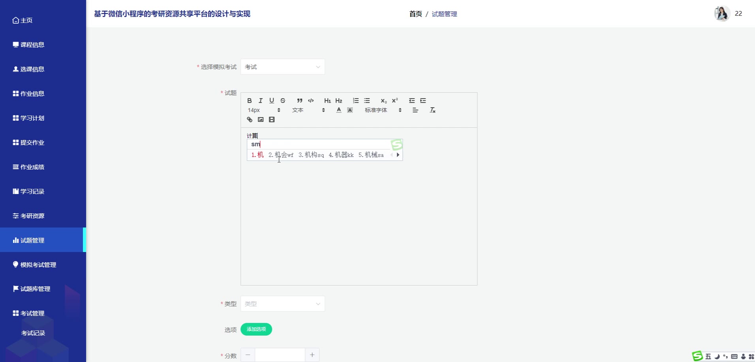Open 模拟考试管理 in the sidebar
This screenshot has width=755, height=362.
[43, 265]
